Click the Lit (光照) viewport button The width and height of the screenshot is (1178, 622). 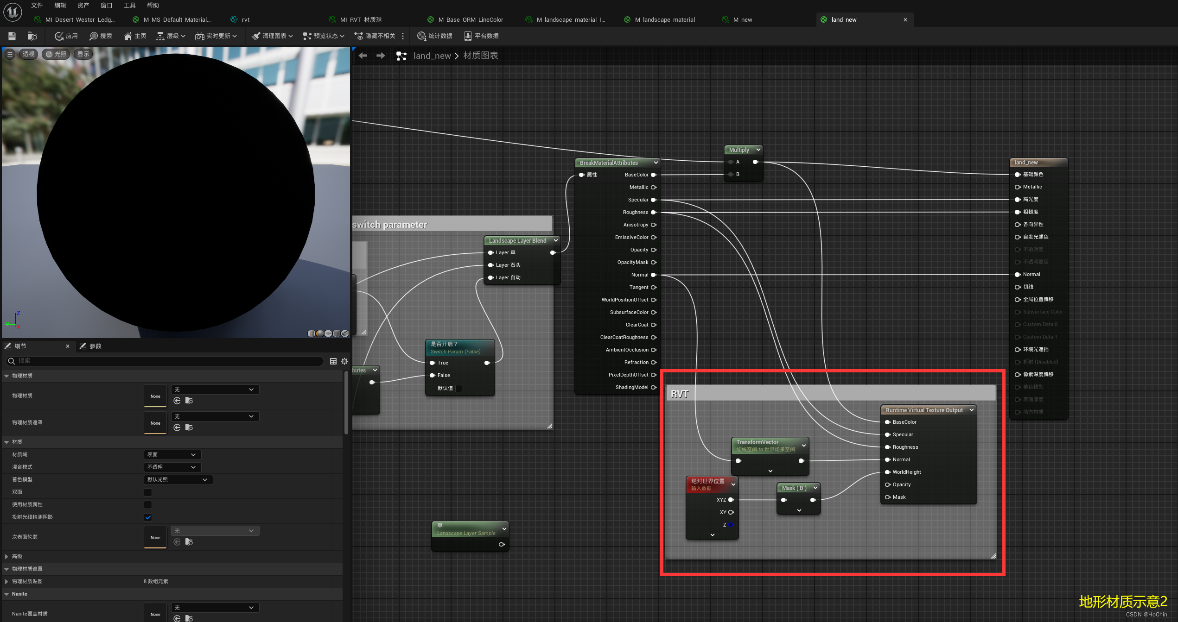pyautogui.click(x=56, y=54)
